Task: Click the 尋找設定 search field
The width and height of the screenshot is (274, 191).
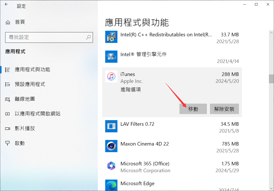Action: tap(49, 37)
